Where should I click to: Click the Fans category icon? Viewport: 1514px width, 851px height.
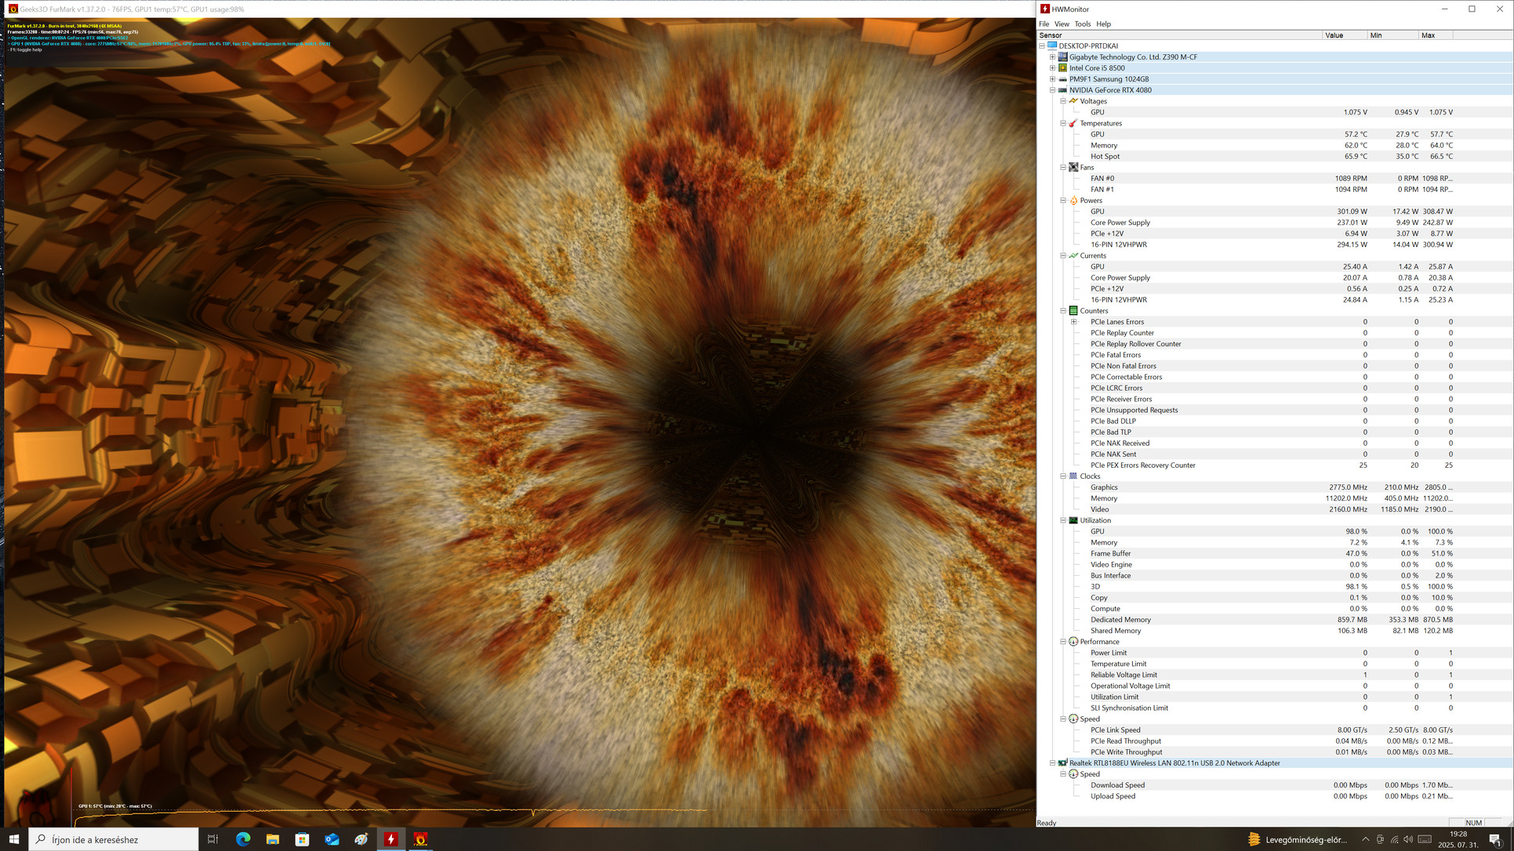1073,167
